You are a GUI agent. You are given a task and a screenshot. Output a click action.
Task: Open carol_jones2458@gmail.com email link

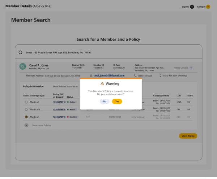pyautogui.click(x=109, y=76)
